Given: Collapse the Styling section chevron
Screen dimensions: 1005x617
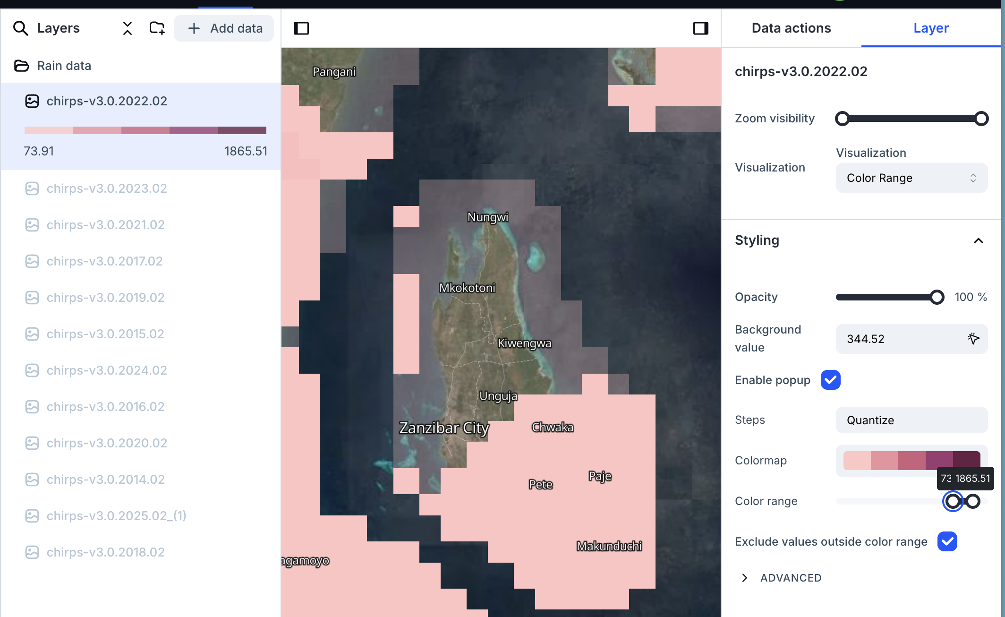Looking at the screenshot, I should (x=977, y=240).
